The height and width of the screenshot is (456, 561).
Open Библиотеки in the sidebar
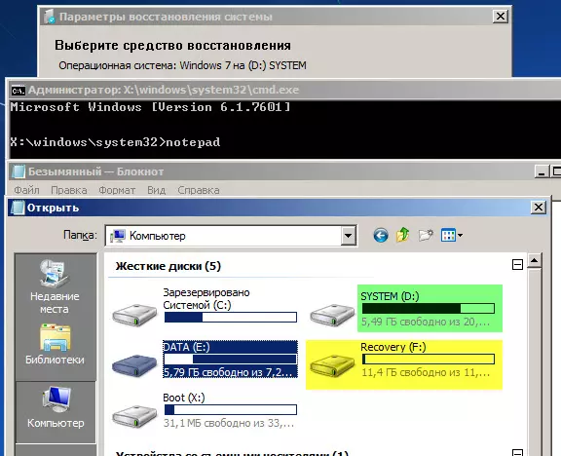55,344
